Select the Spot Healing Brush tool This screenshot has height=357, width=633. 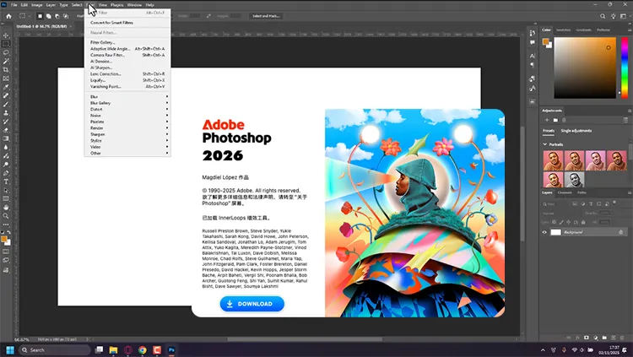tap(6, 95)
